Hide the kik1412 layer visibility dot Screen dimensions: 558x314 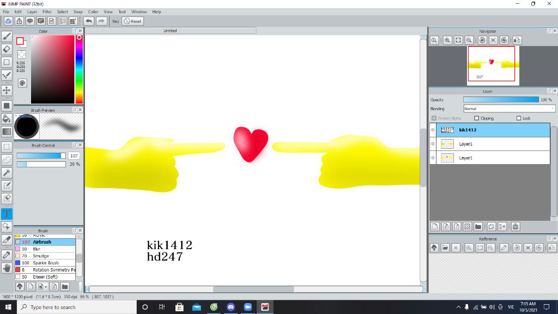coord(433,130)
